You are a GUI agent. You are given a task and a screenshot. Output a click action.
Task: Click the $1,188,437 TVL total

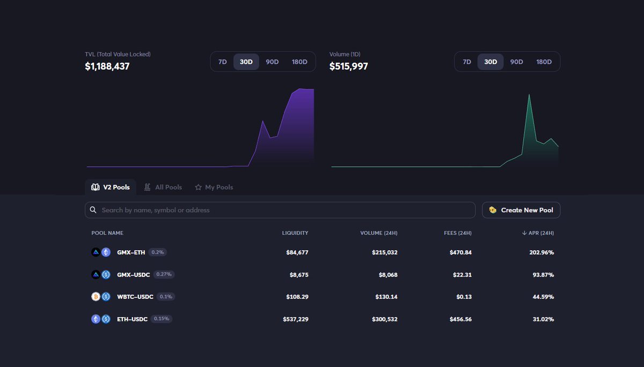[x=107, y=66]
